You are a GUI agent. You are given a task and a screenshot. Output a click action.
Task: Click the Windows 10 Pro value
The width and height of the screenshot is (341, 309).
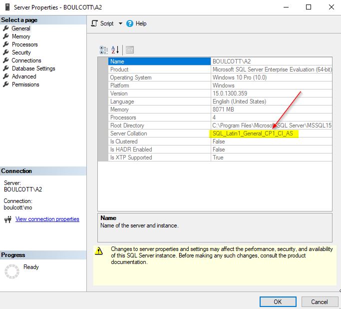point(240,77)
